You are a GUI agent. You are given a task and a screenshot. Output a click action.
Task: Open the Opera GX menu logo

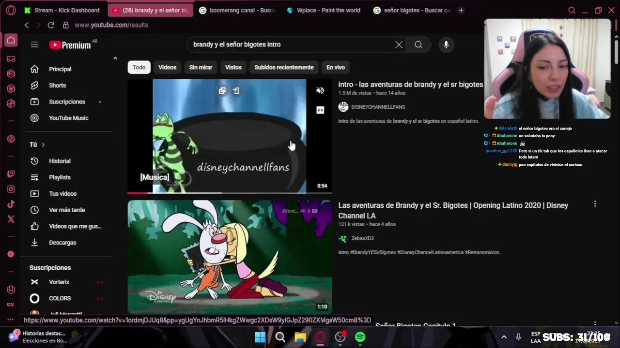pyautogui.click(x=11, y=10)
